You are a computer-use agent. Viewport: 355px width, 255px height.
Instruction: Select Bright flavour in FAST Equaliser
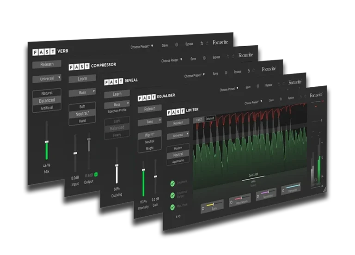pos(150,148)
